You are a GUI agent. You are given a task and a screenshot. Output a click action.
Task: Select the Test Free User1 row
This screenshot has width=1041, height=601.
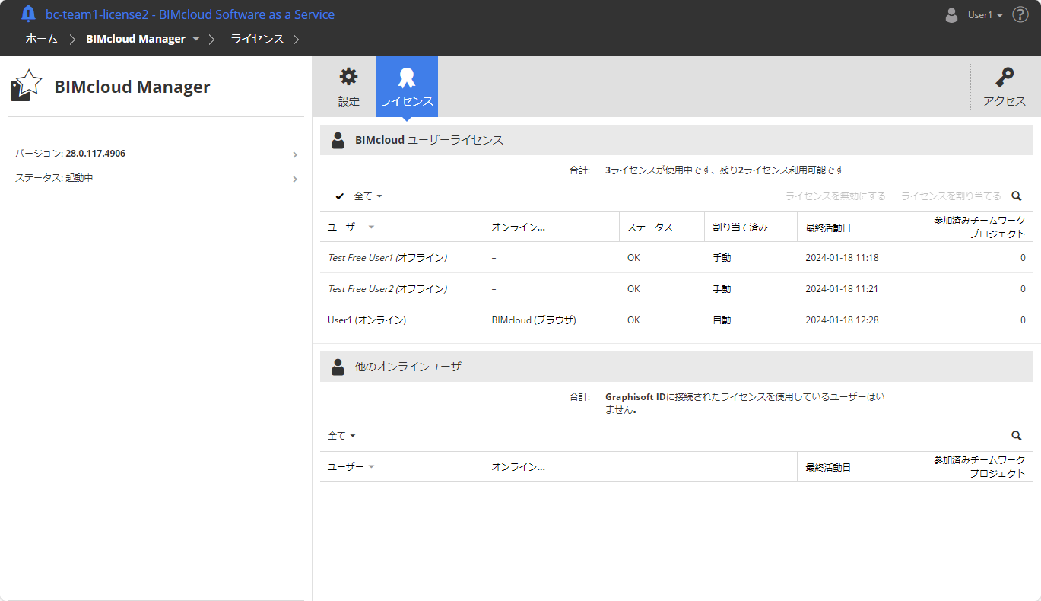[x=387, y=258]
